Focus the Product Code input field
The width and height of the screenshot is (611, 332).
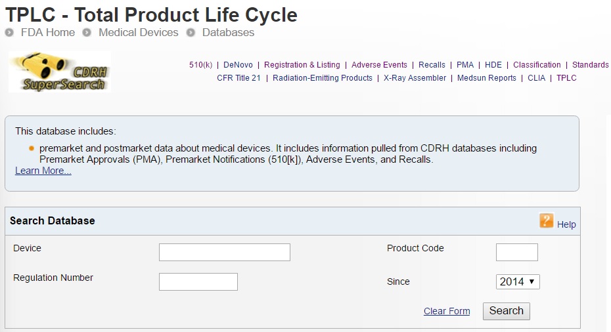(x=516, y=252)
